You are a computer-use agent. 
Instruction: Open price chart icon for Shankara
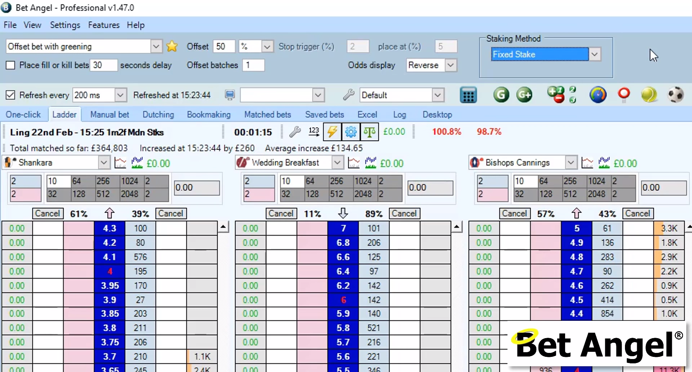[x=120, y=163]
